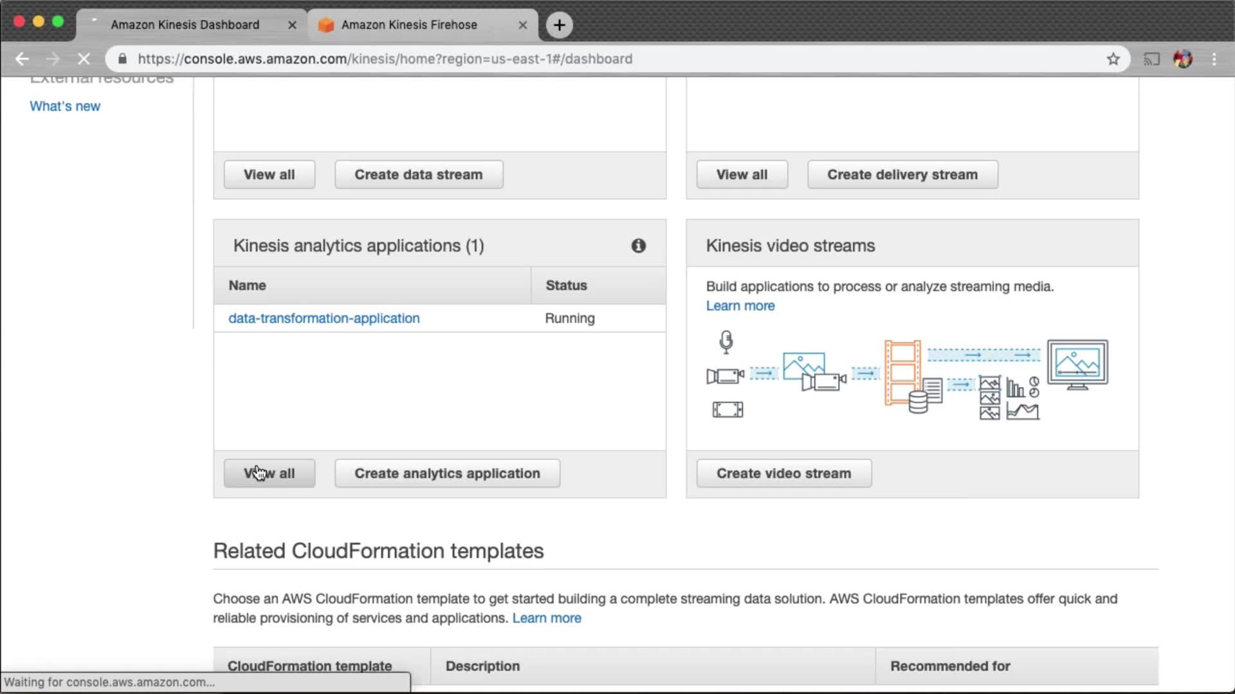Click the cast screen icon
This screenshot has width=1235, height=694.
[x=1151, y=59]
